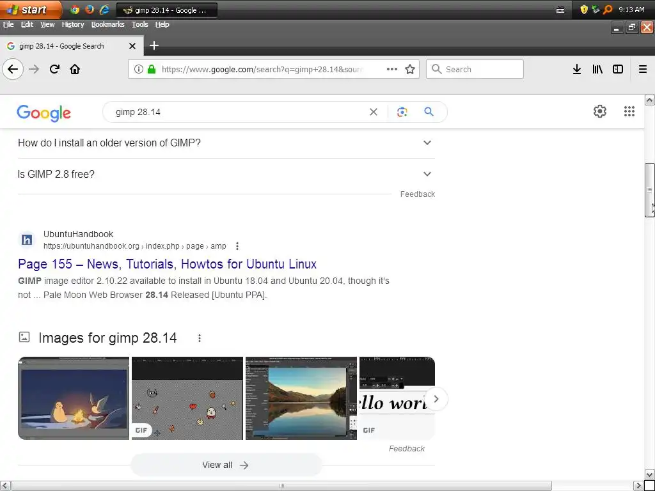The image size is (655, 491).
Task: Toggle the browser sidebar icon
Action: coord(618,69)
